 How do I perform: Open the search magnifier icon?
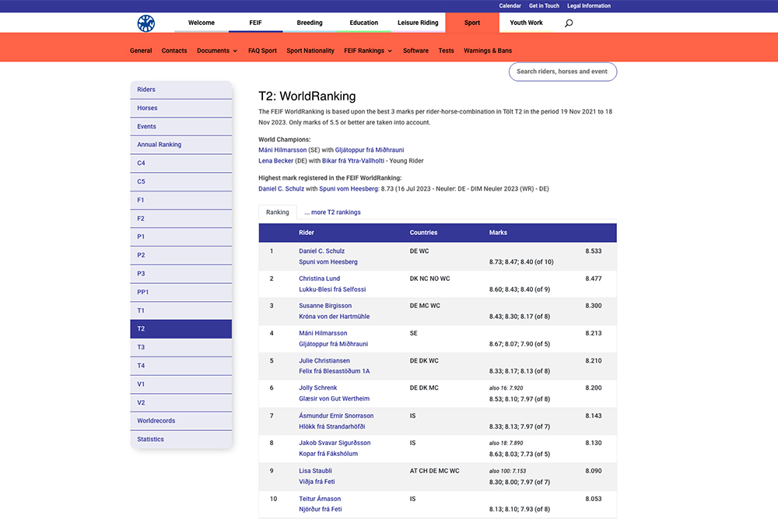coord(569,23)
